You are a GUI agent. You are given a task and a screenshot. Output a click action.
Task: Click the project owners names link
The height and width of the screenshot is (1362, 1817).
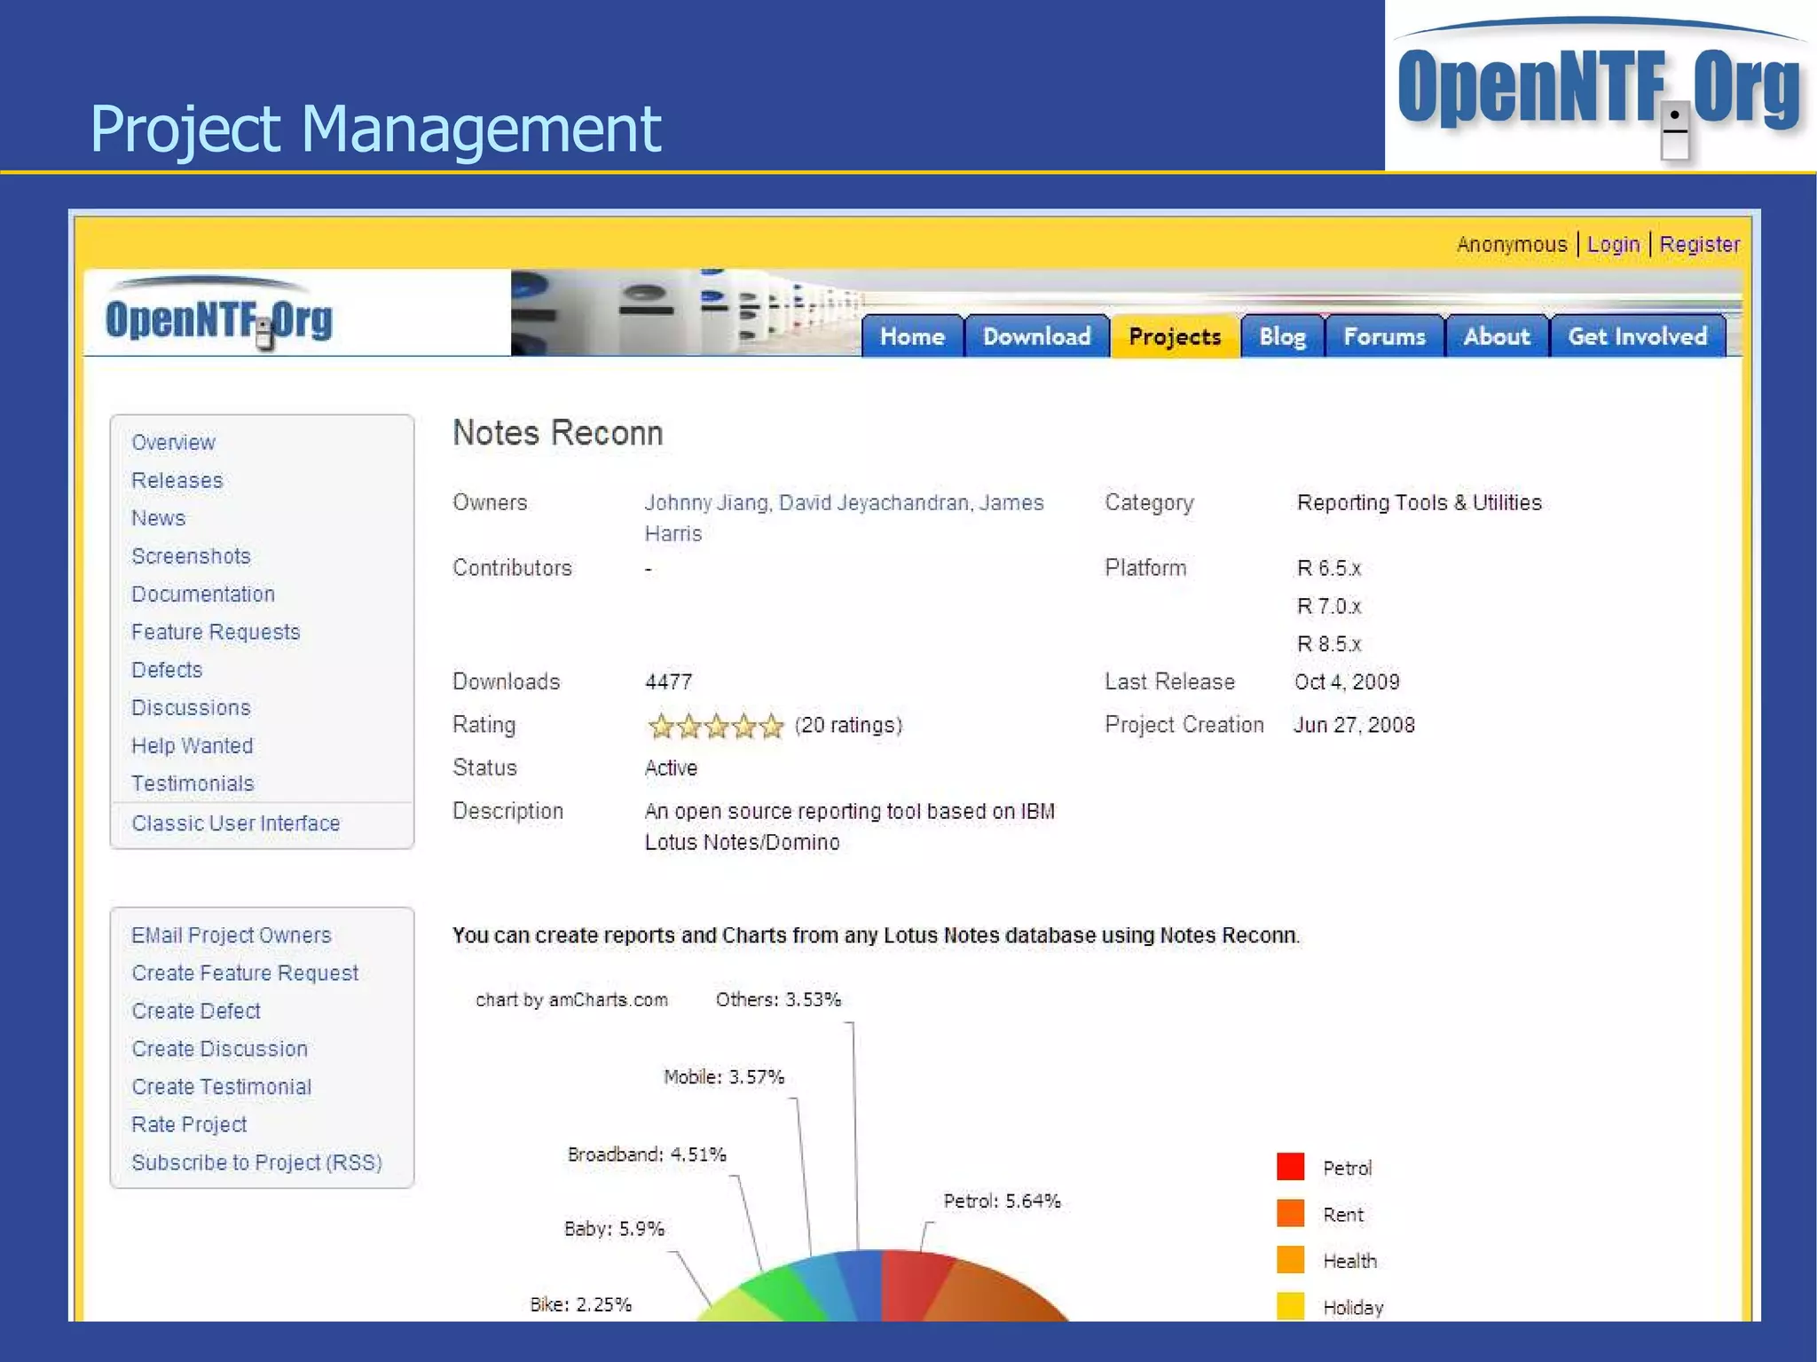844,518
